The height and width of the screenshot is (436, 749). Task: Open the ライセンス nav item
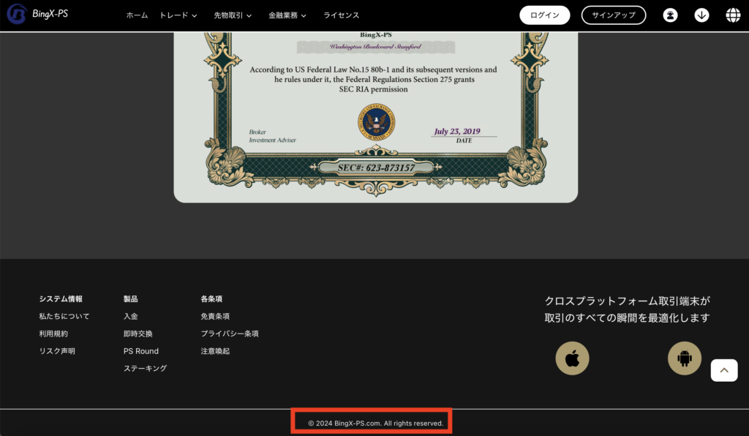point(341,15)
